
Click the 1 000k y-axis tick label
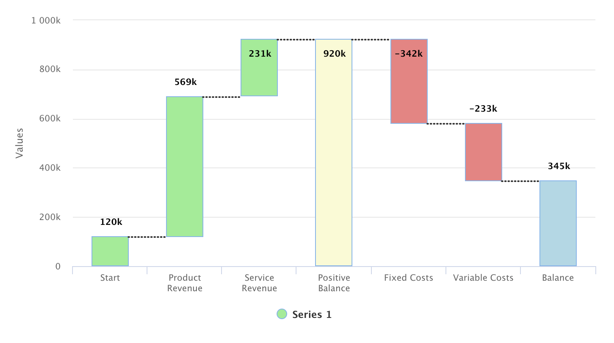(46, 20)
